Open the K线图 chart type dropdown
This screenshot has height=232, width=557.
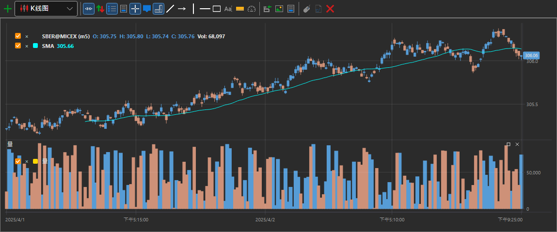click(46, 9)
